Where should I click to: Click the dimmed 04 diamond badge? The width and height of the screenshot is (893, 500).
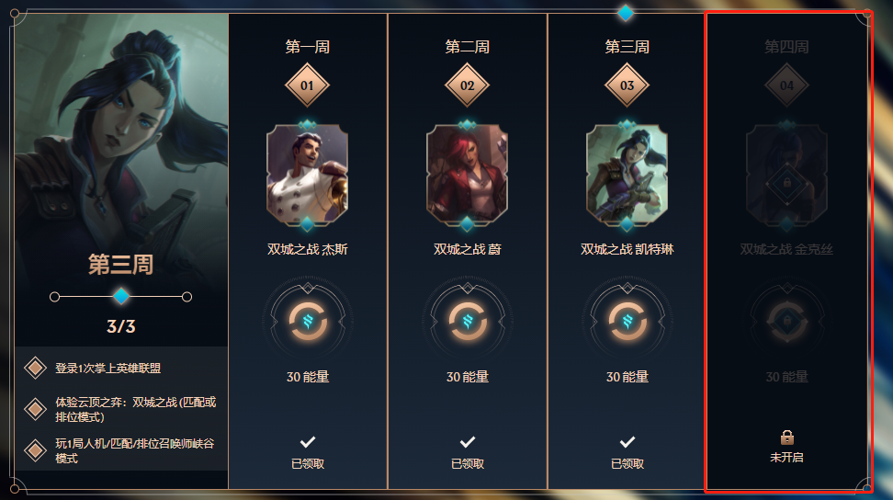point(786,85)
